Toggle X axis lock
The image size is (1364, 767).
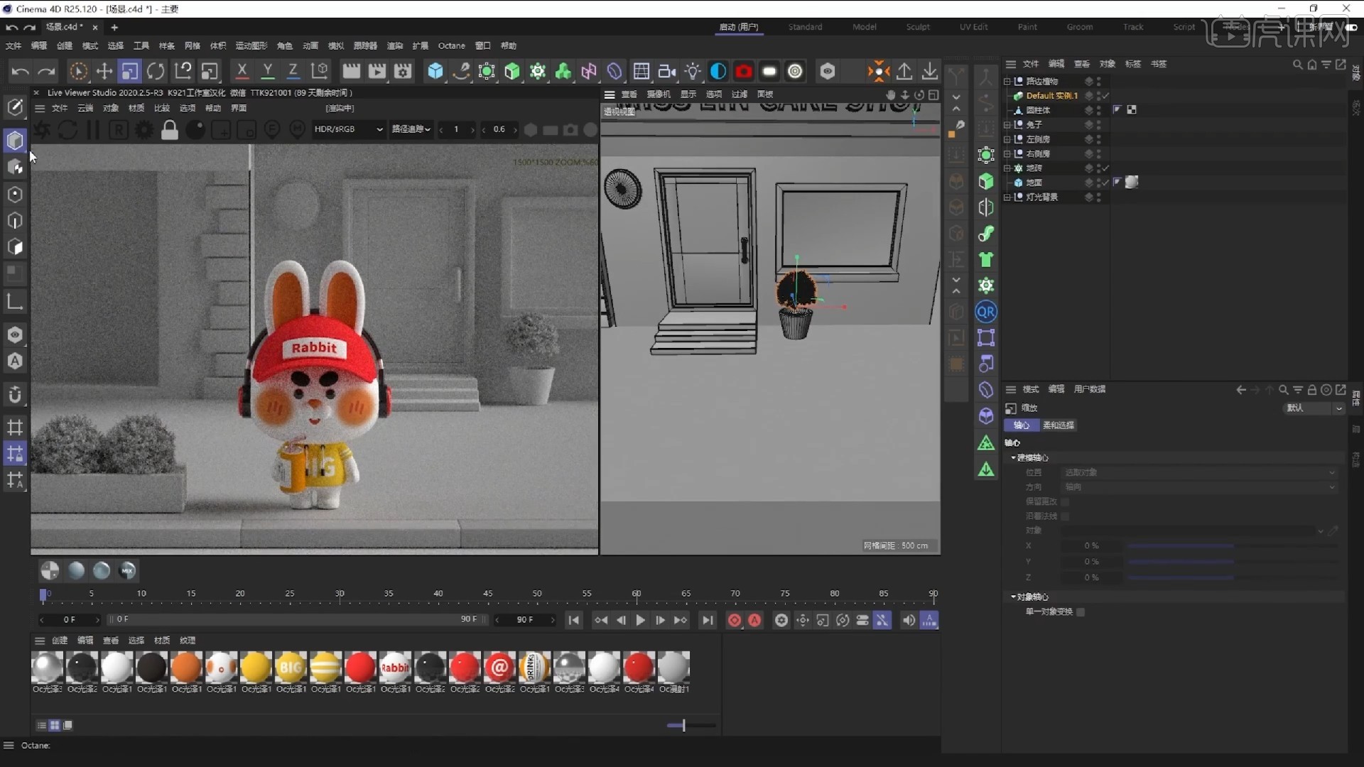pyautogui.click(x=242, y=71)
